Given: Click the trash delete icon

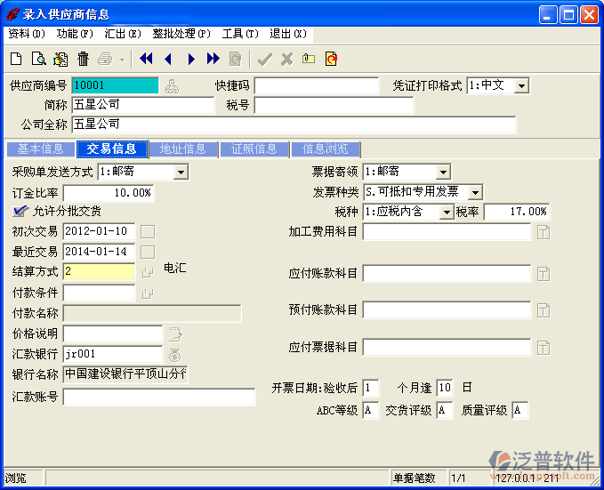Looking at the screenshot, I should tap(83, 59).
